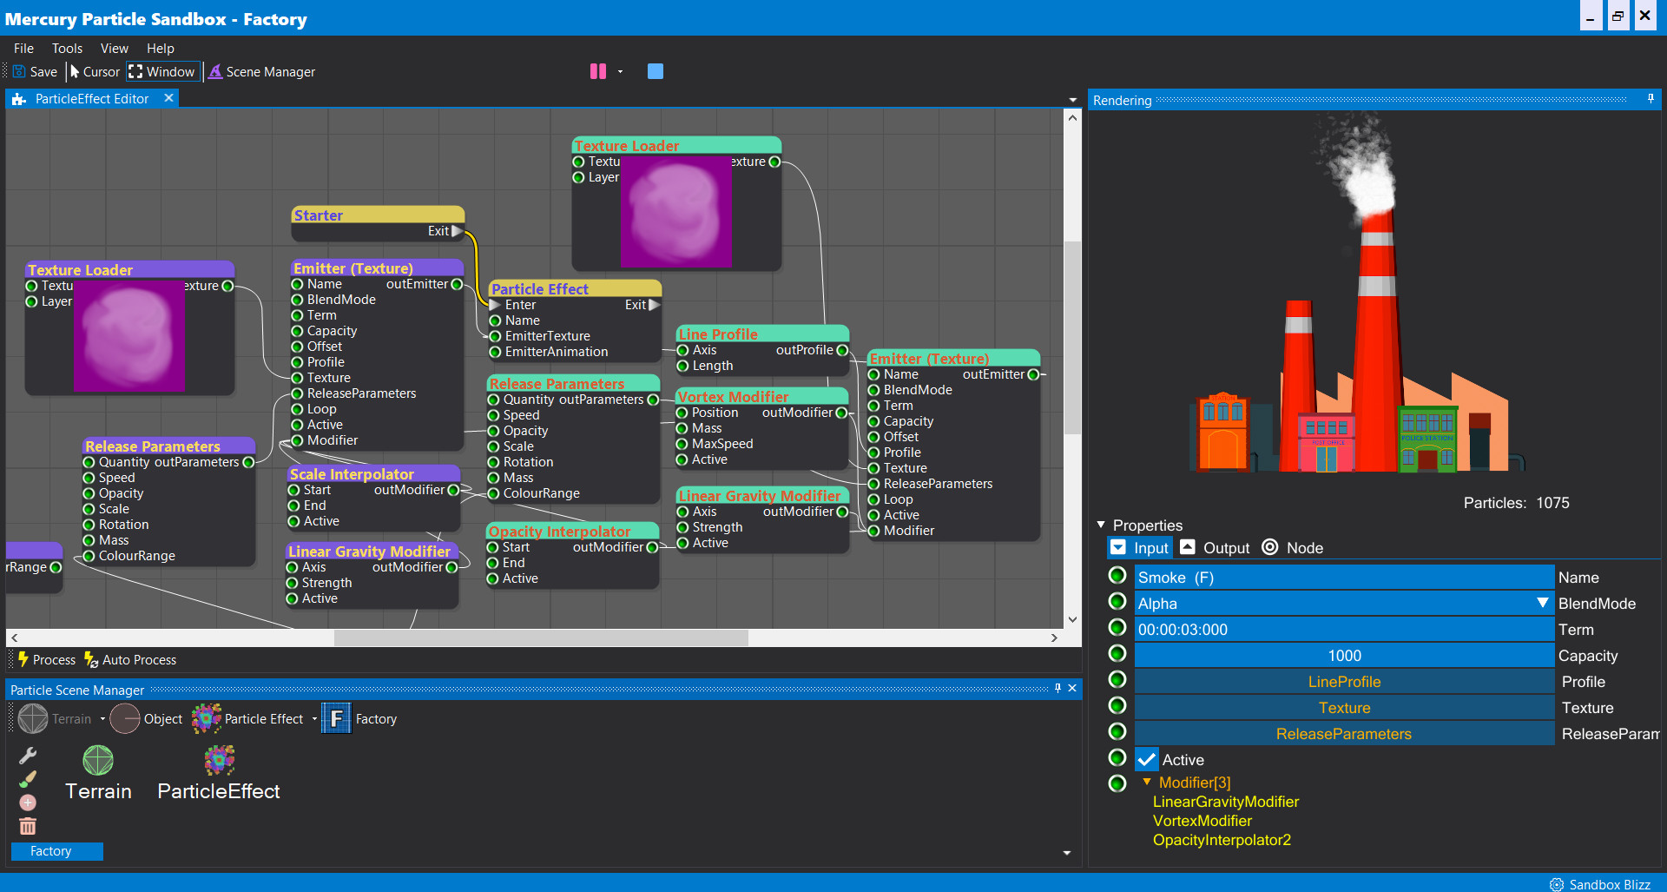Collapse the Modifier[3] expander
Screen dimensions: 1667x892
tap(1146, 782)
